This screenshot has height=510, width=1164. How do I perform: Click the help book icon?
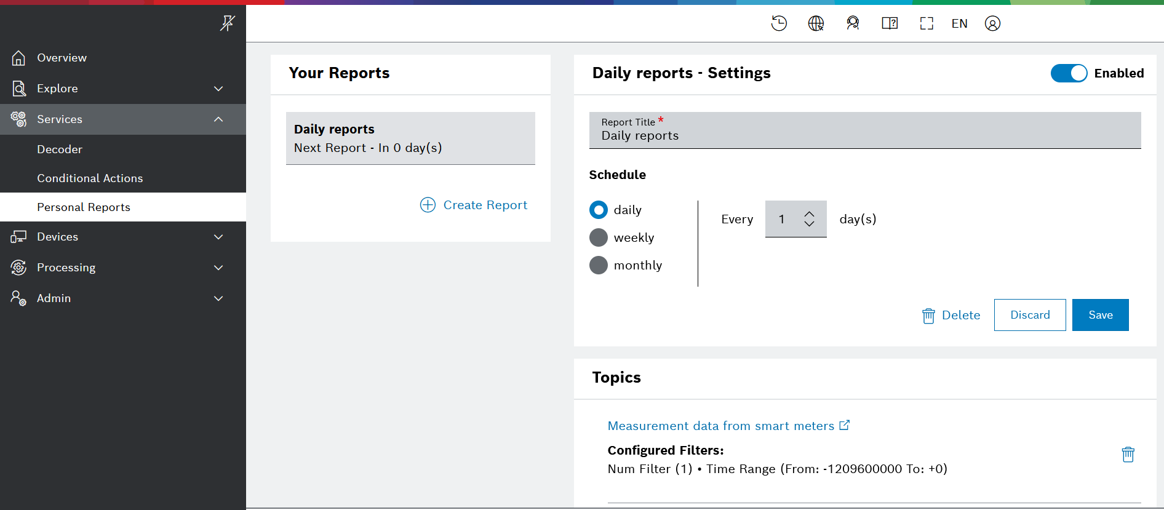coord(890,23)
